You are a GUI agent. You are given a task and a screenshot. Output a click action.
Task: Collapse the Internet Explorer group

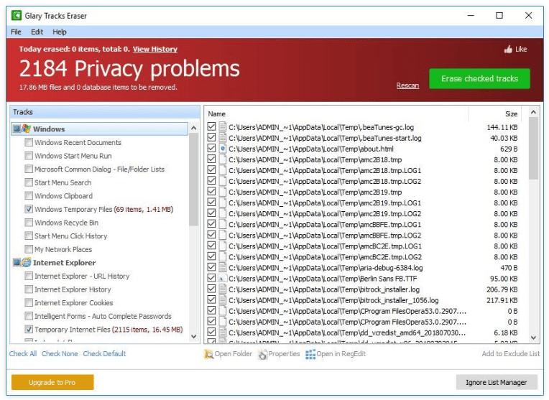(x=16, y=262)
